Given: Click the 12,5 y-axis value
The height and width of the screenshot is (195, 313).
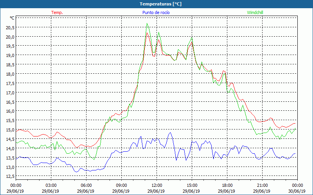Looking at the screenshot, I should tap(11, 176).
